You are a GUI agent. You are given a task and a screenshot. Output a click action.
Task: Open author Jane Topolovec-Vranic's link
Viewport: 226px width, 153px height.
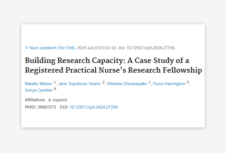coord(80,84)
